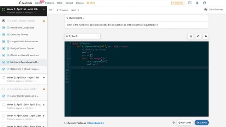Select Minimum Operations to M... problem
The width and height of the screenshot is (226, 127).
pos(24,62)
